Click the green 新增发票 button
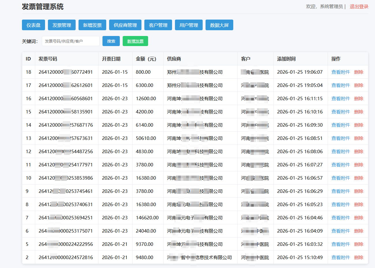 tap(135, 41)
